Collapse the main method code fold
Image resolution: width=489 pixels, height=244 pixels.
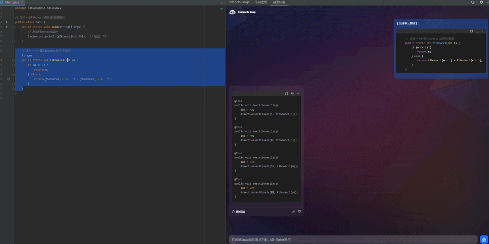tap(14, 27)
